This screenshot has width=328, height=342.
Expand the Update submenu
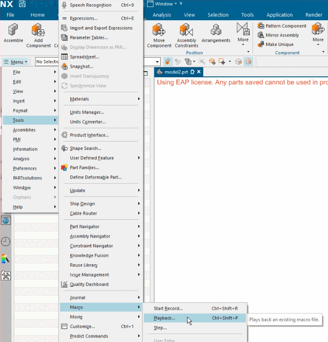click(x=101, y=190)
